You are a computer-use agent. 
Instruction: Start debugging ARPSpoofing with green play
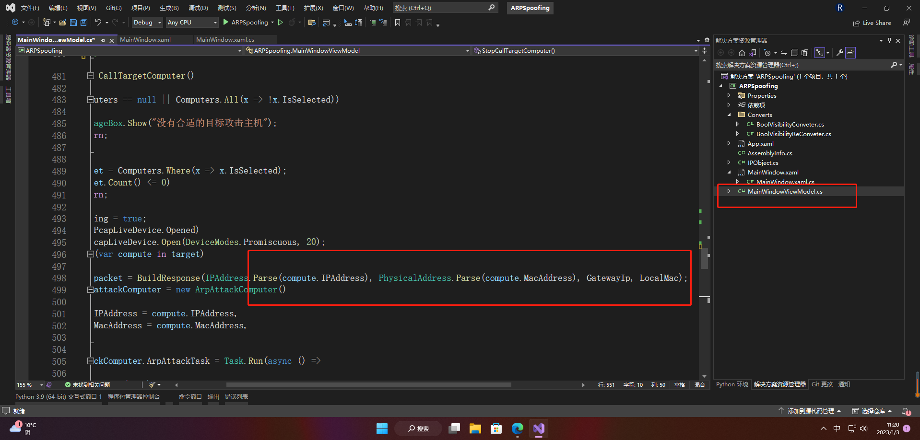(225, 22)
